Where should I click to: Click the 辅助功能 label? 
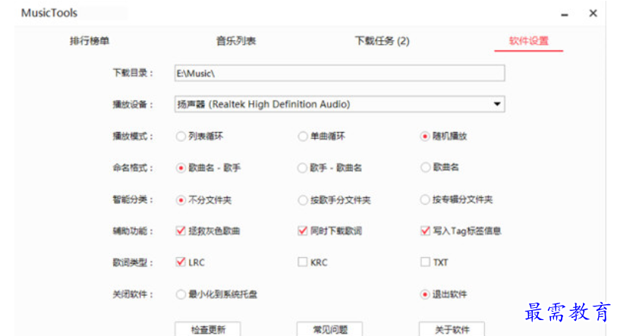[133, 231]
